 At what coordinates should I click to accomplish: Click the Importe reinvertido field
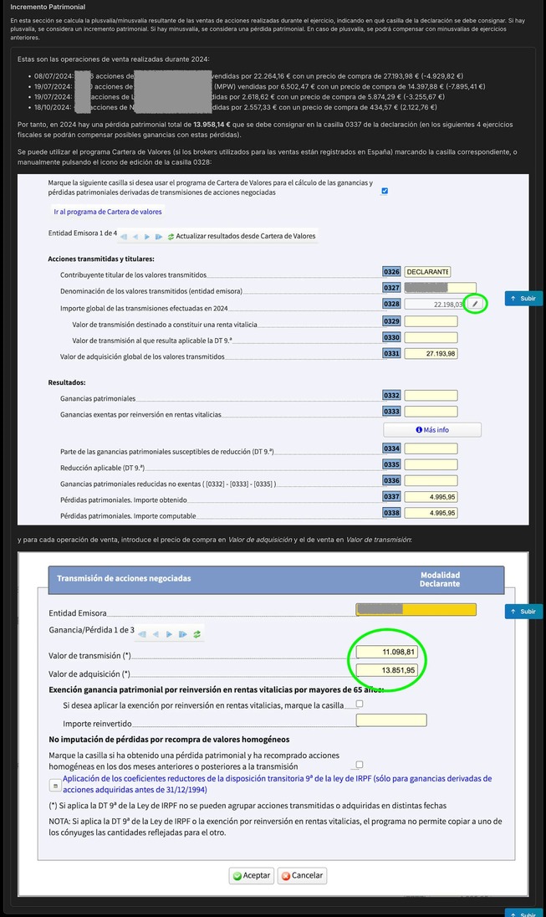click(391, 720)
